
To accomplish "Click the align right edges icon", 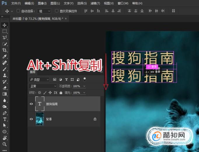I will click(x=119, y=11).
